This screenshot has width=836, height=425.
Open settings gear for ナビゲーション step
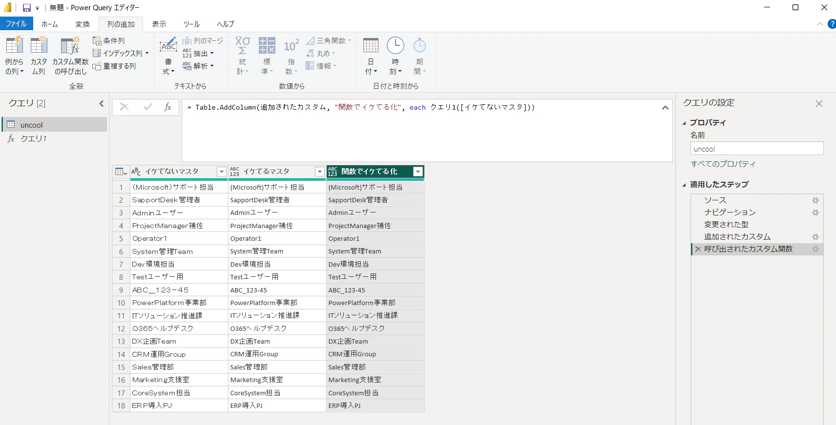(x=815, y=212)
